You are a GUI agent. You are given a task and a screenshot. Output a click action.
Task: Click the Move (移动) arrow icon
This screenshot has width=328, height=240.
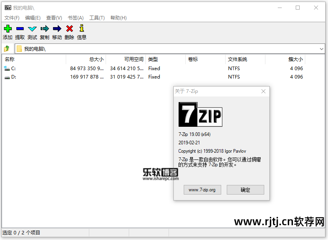point(57,29)
